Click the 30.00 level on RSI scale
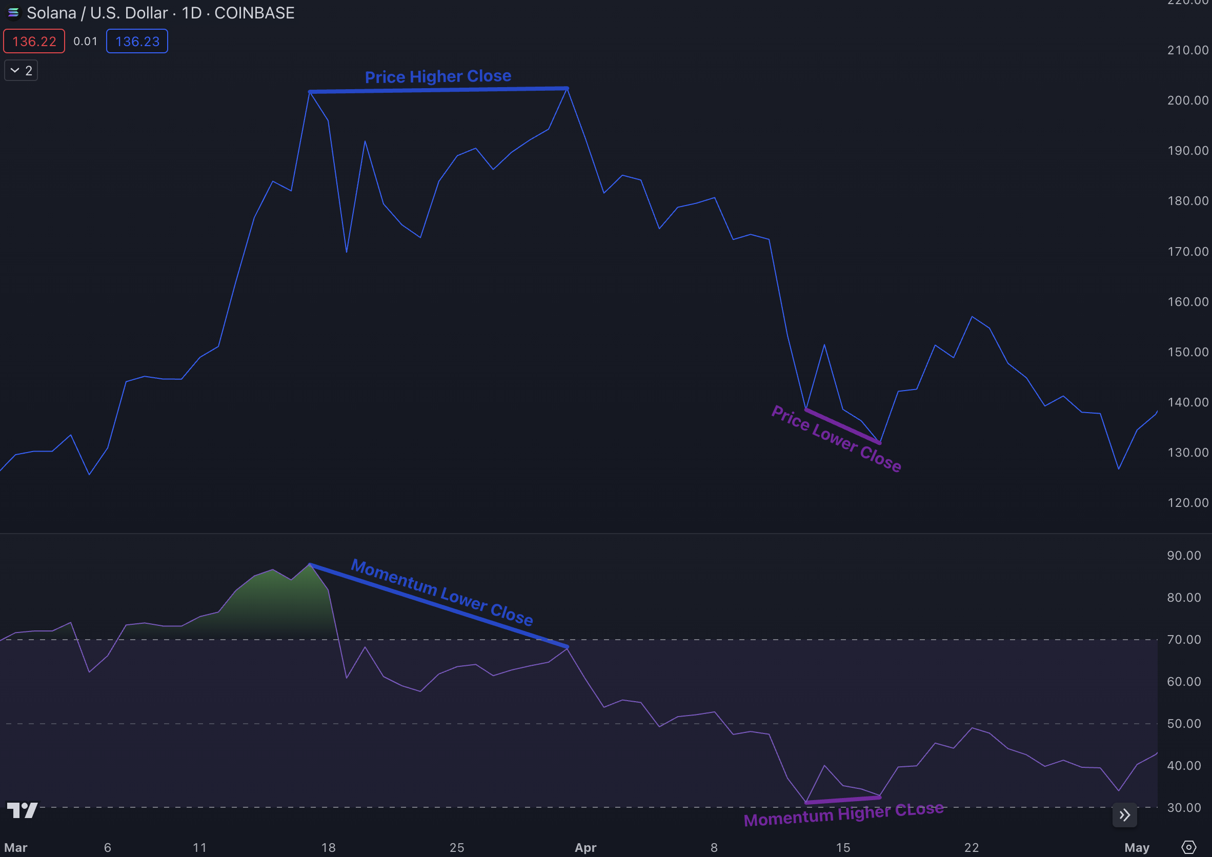This screenshot has width=1212, height=857. pyautogui.click(x=1183, y=807)
